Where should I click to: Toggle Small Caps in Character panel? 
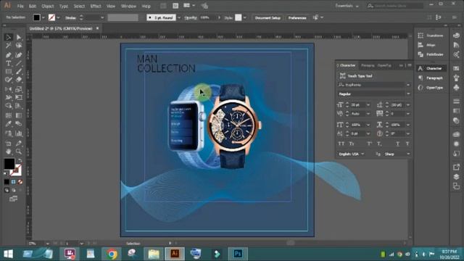click(x=352, y=144)
